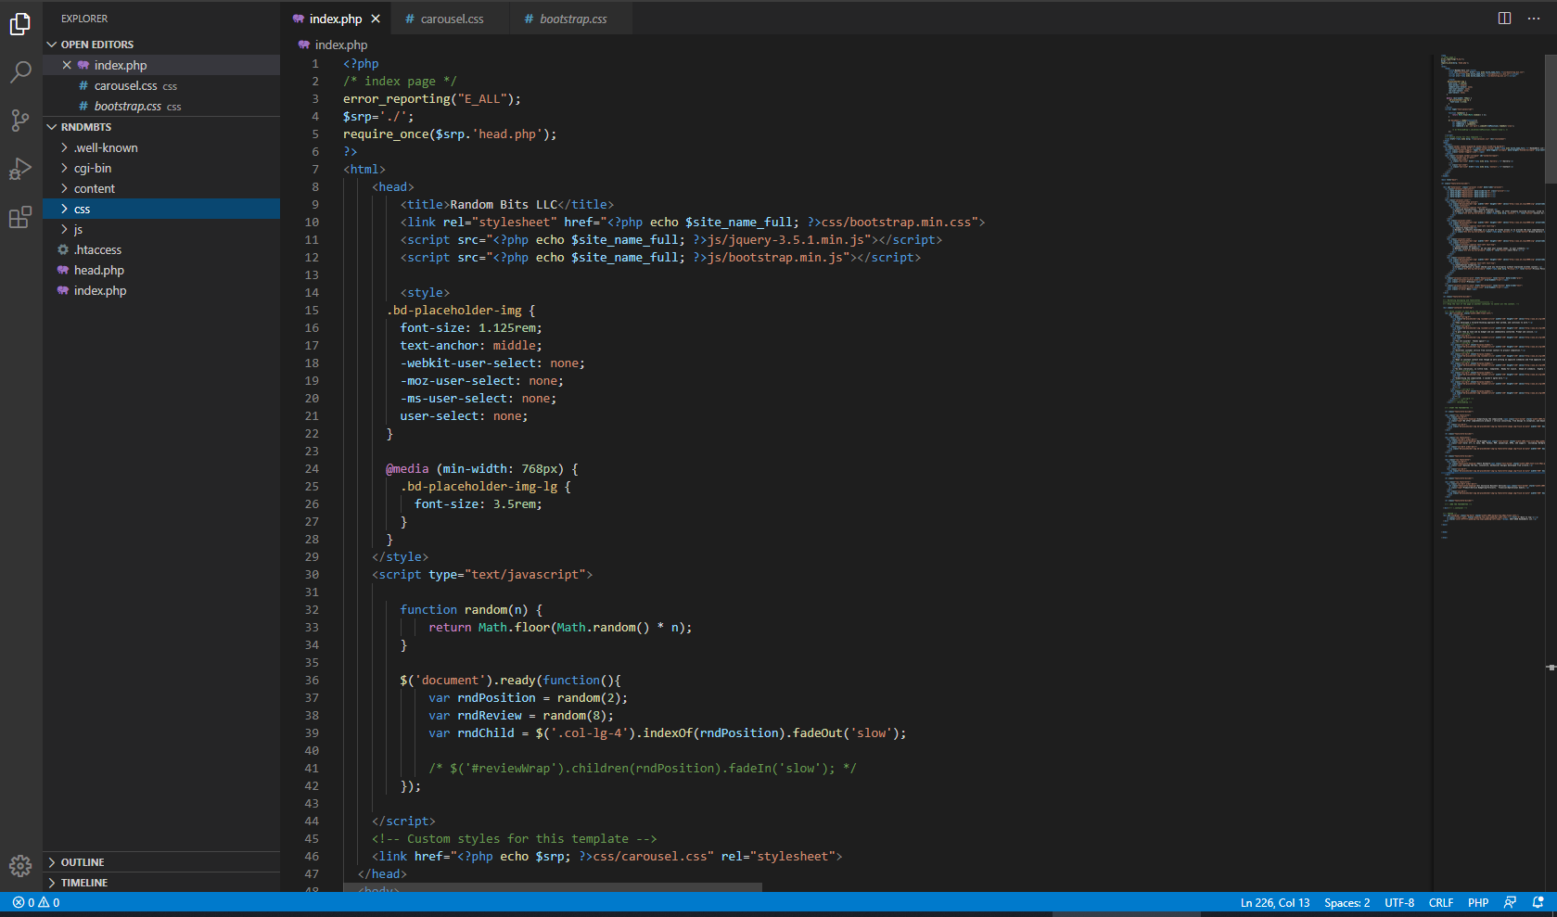Expand the content folder
The height and width of the screenshot is (917, 1557).
click(x=161, y=188)
